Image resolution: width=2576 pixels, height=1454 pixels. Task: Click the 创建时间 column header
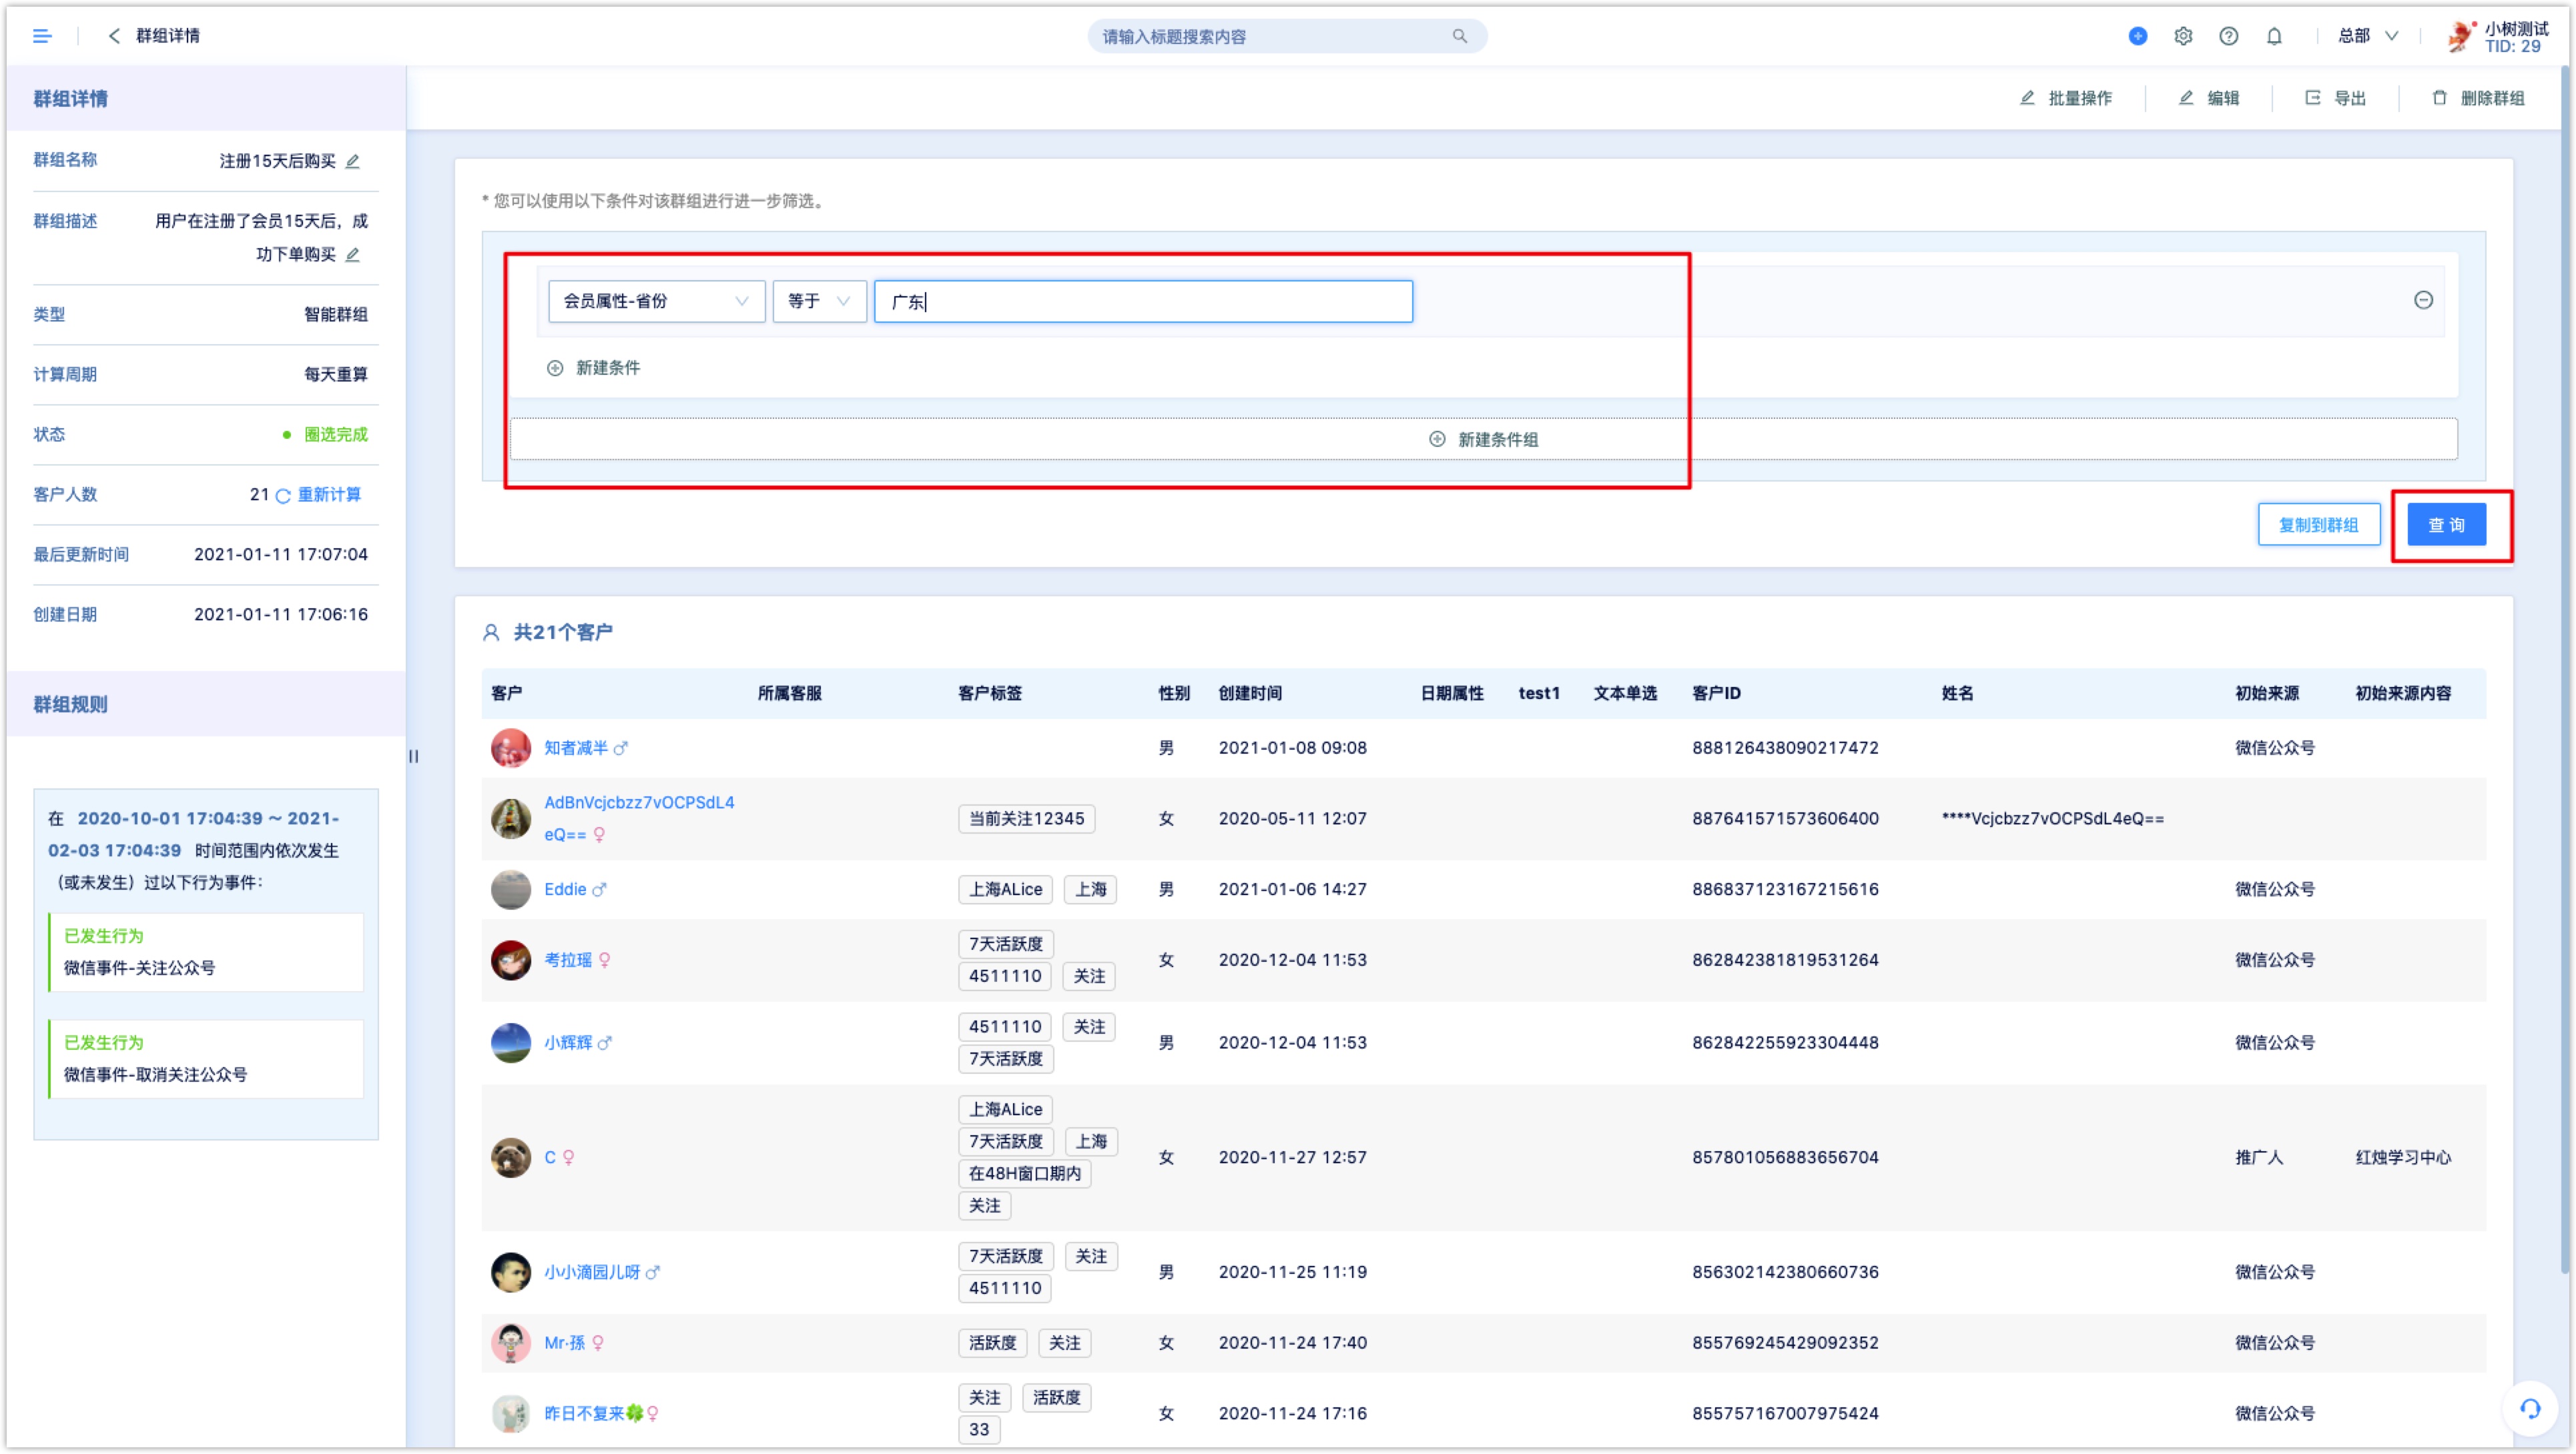tap(1250, 694)
